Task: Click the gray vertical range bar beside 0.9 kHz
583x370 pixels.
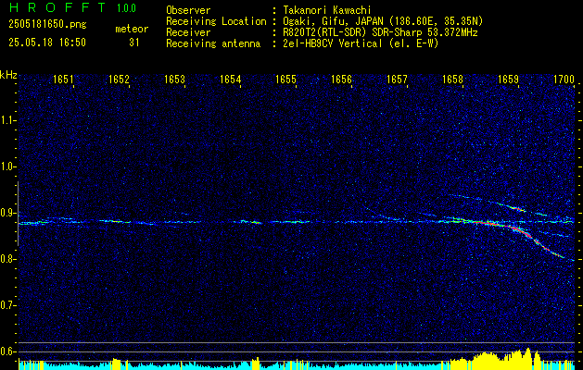Action: (18, 214)
